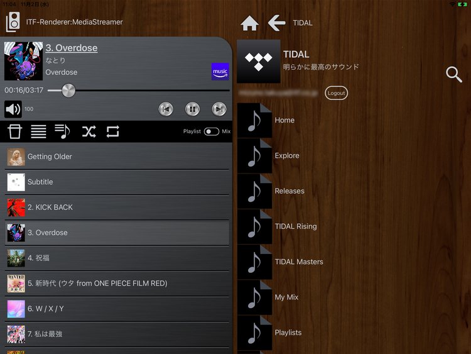Play 7. 私は最強 from the queue
This screenshot has height=354, width=471.
[x=117, y=334]
